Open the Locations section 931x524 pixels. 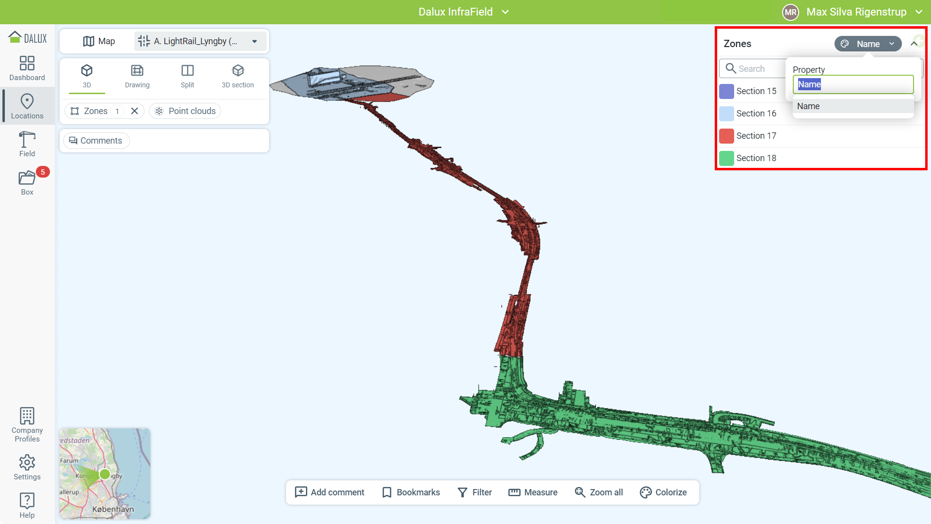click(x=27, y=106)
